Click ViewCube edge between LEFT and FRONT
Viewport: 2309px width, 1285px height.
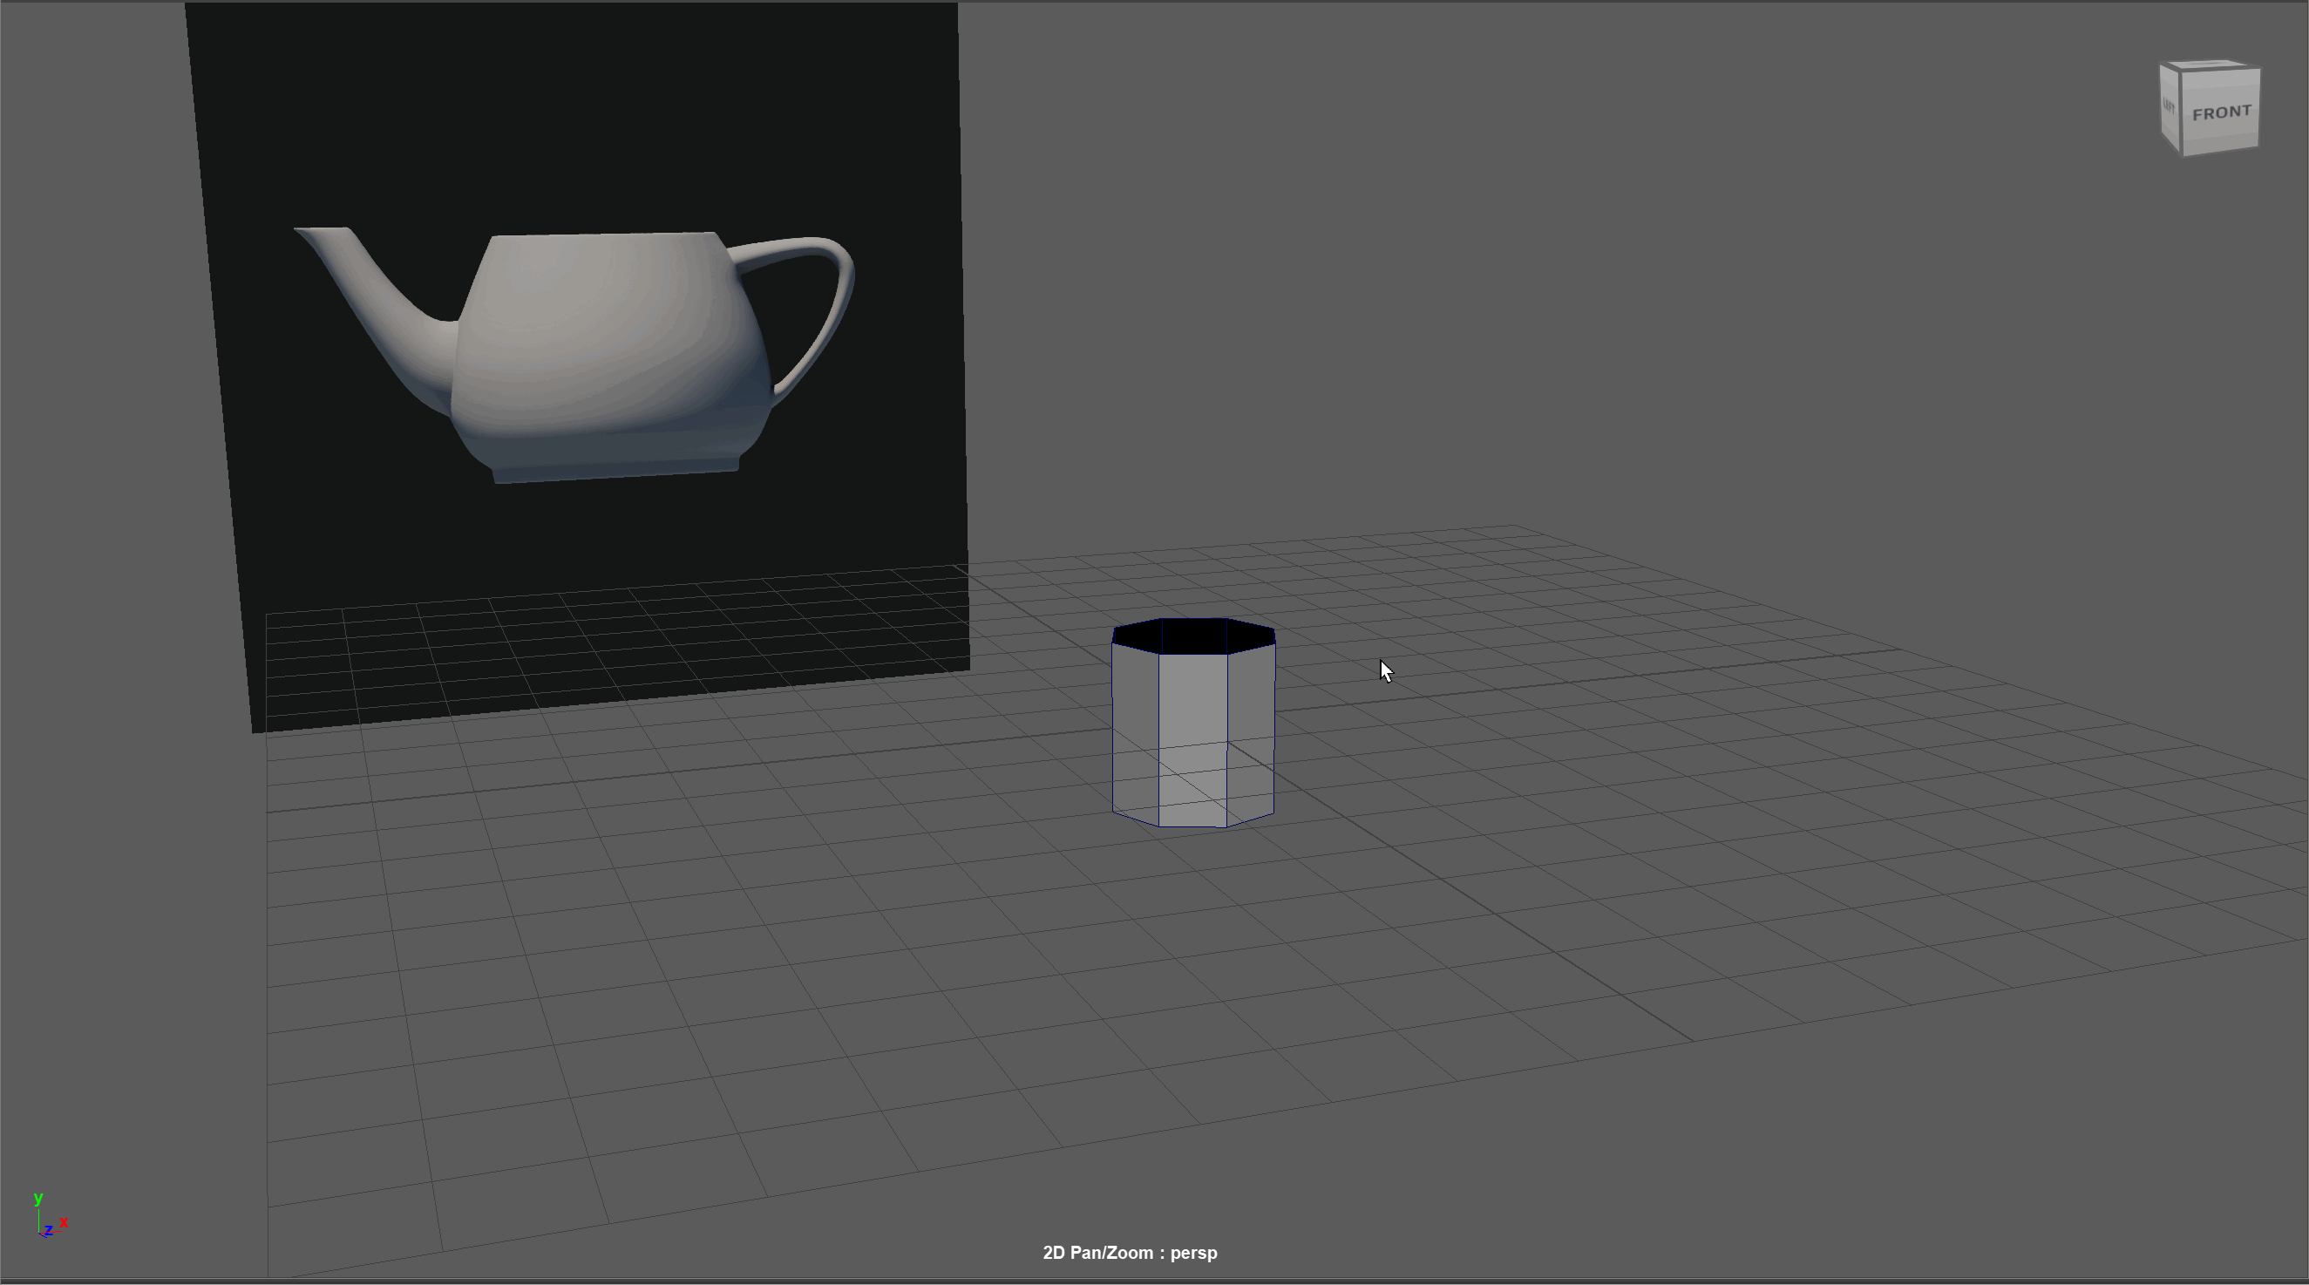2181,112
